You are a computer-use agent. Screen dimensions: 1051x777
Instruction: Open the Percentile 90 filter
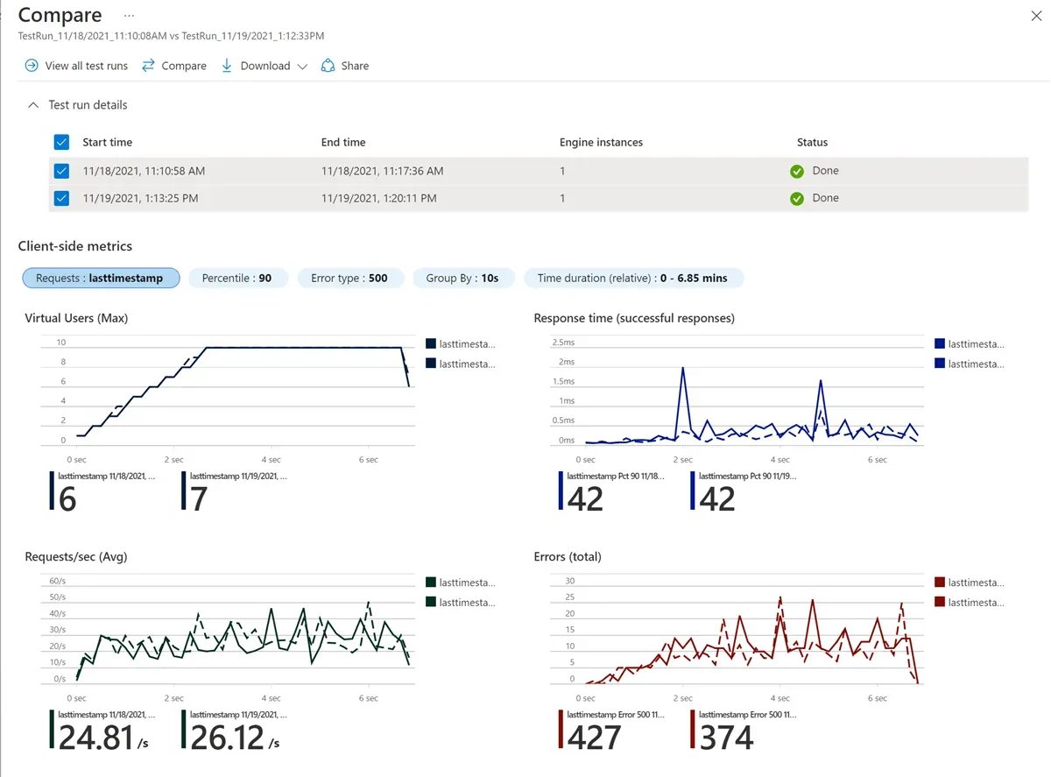(x=238, y=278)
